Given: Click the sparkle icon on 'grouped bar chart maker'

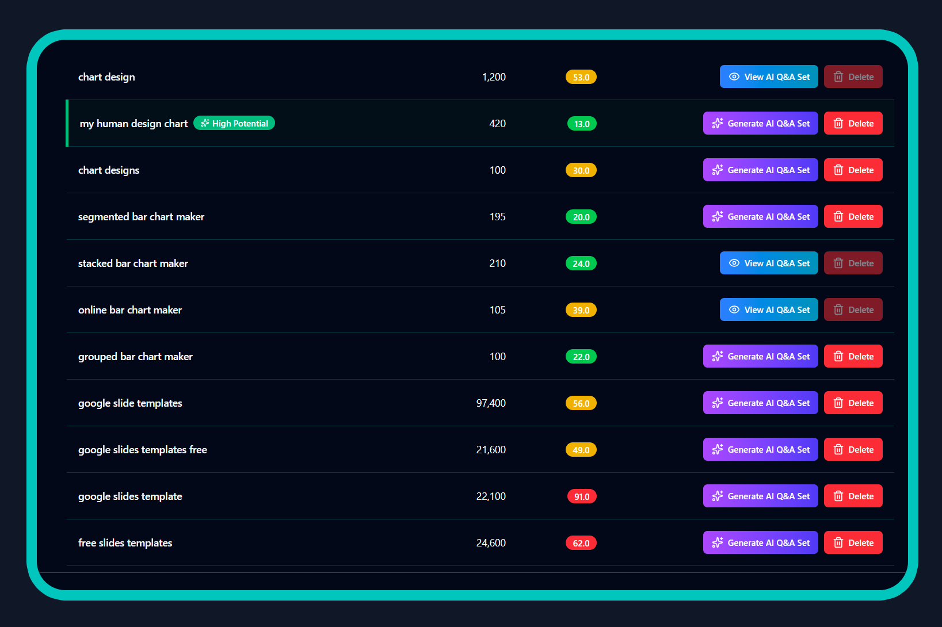Looking at the screenshot, I should 718,356.
